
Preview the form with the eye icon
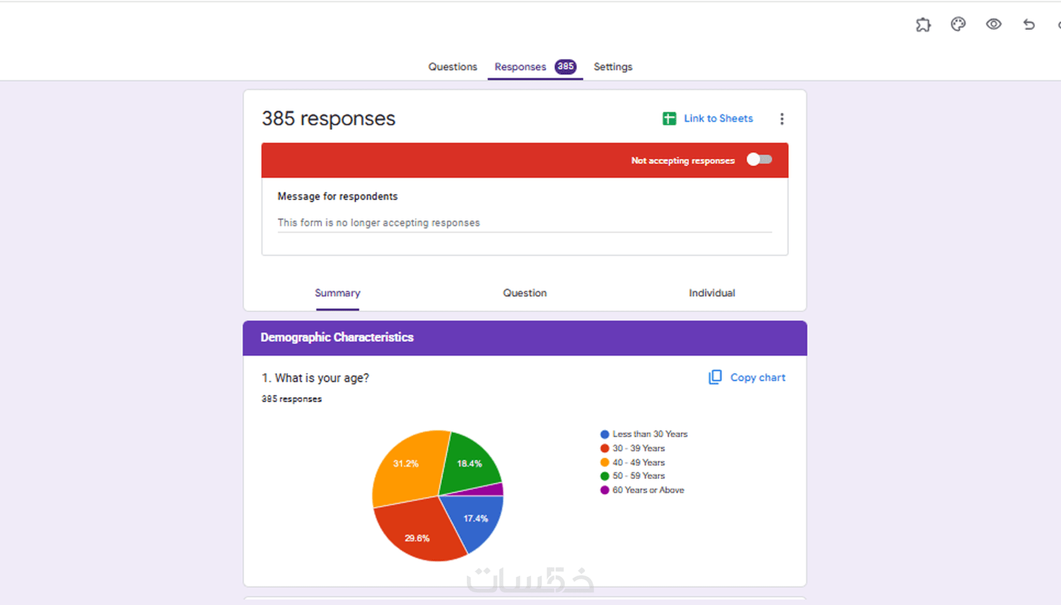[x=994, y=24]
